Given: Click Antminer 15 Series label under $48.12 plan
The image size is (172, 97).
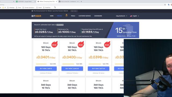Looking at the screenshot, I should pos(46,73).
